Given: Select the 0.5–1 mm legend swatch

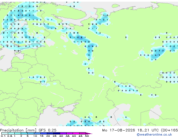Looking at the screenshot, I should 11,133.
